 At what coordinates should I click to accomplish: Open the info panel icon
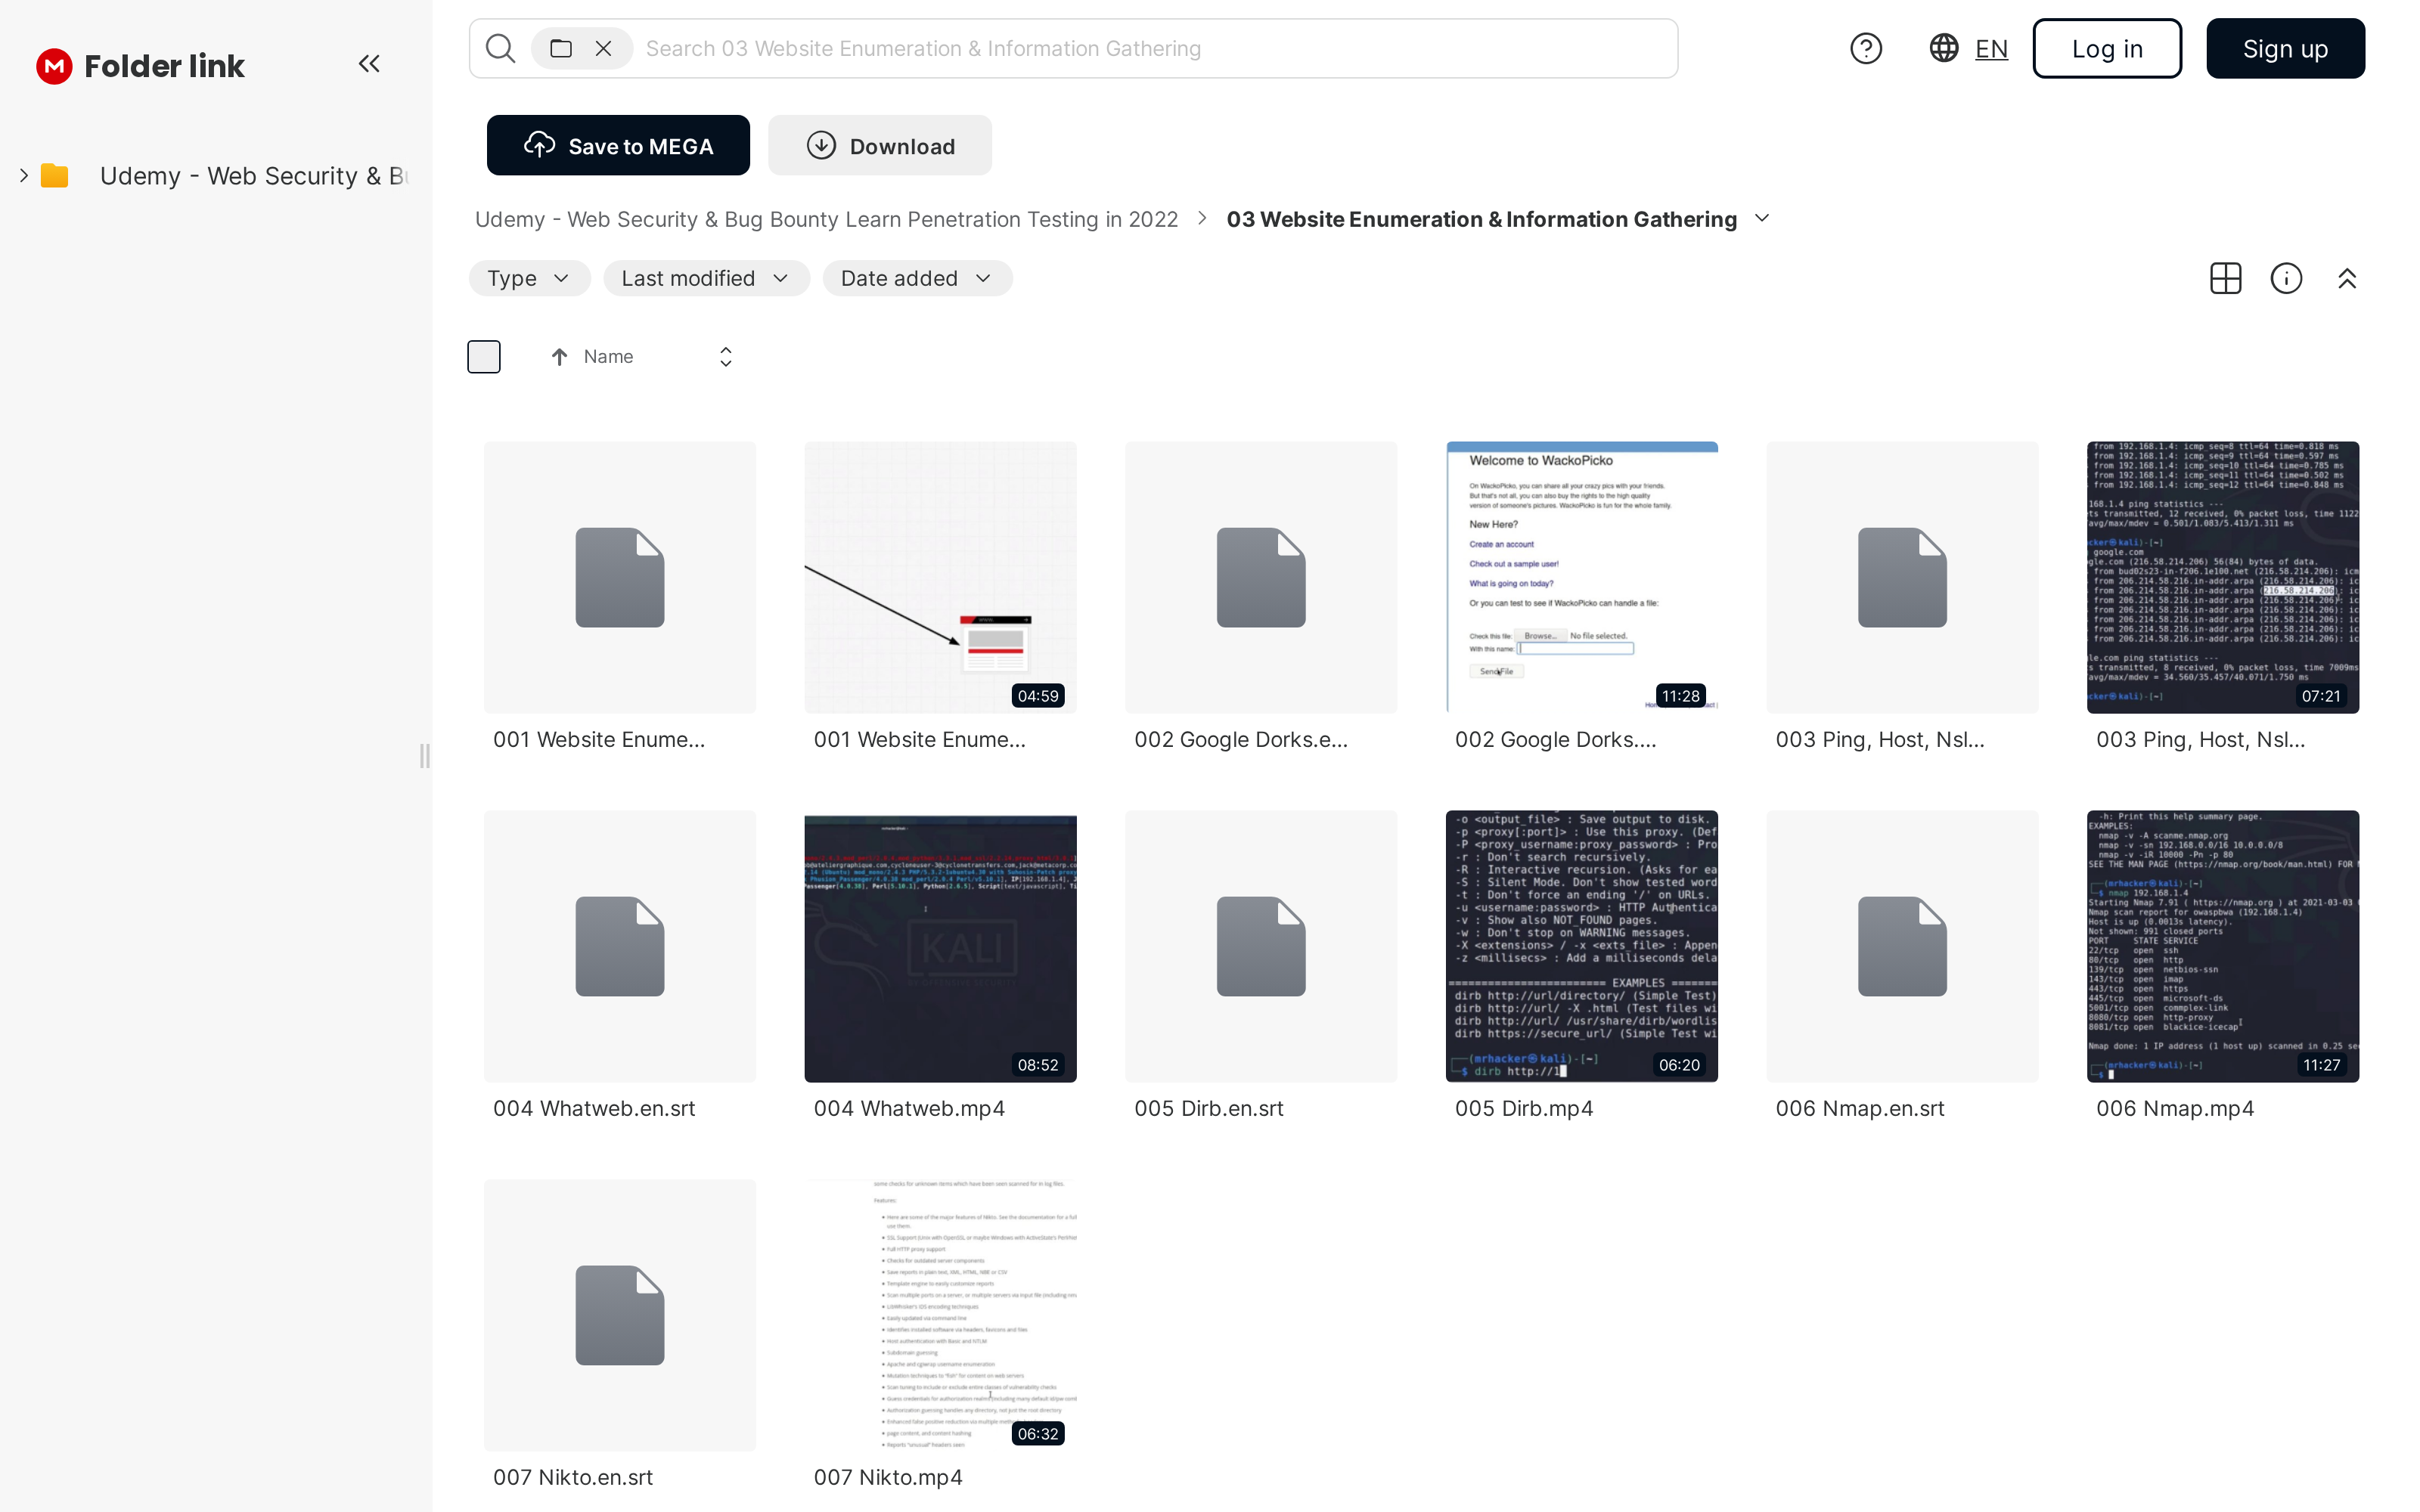point(2287,278)
